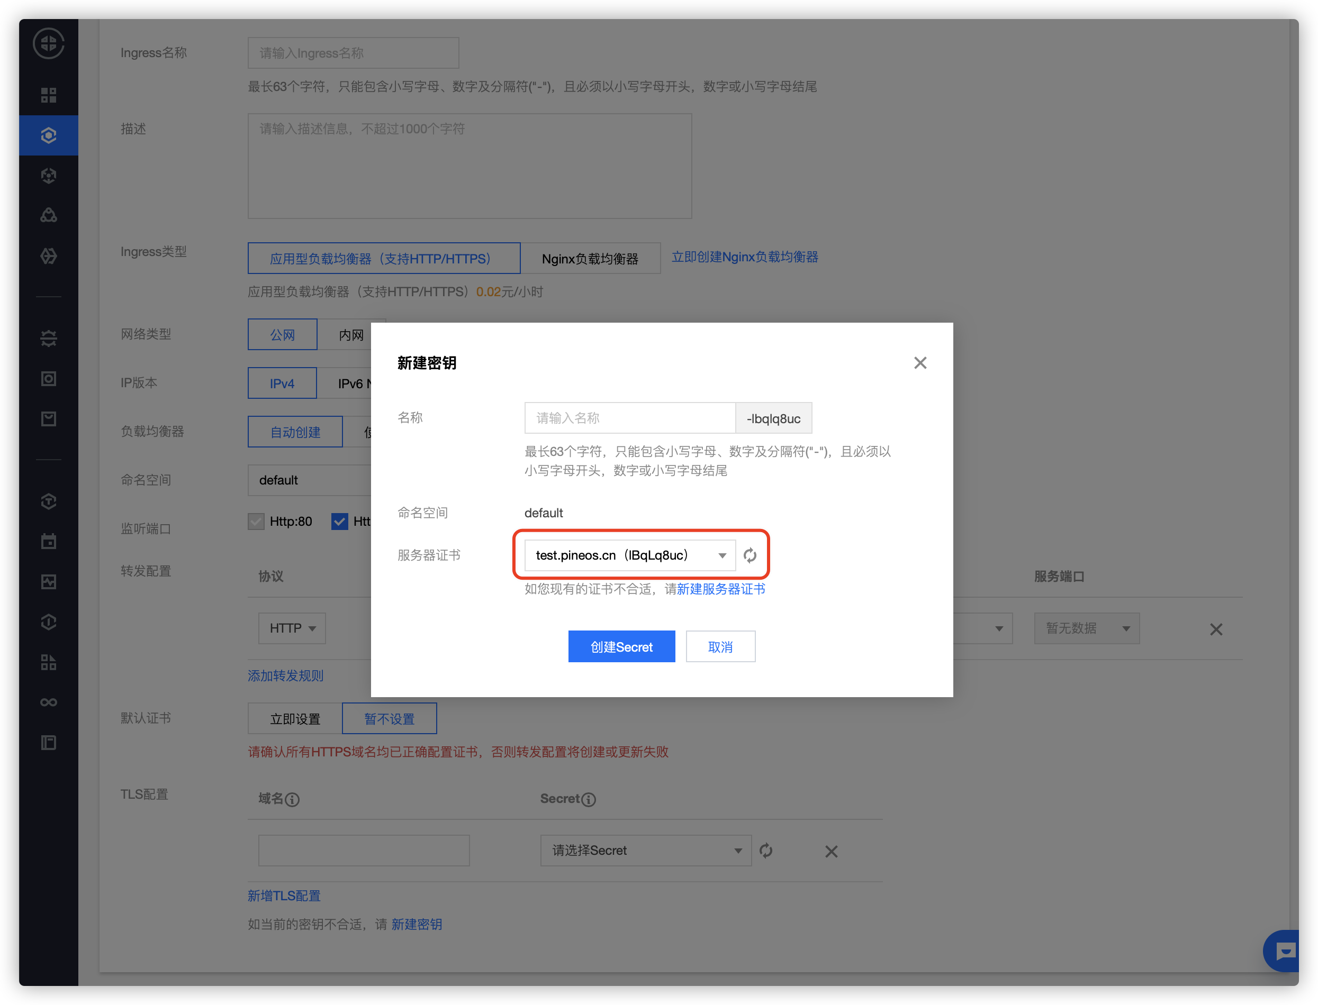Image resolution: width=1318 pixels, height=1005 pixels.
Task: Choose 暂不设置 for default certificate
Action: [390, 719]
